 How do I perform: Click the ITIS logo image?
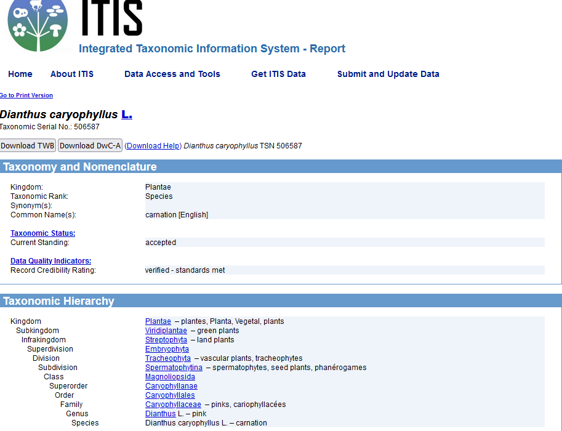pyautogui.click(x=38, y=25)
